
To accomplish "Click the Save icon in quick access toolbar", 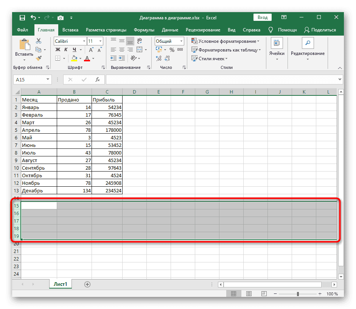I will click(22, 17).
